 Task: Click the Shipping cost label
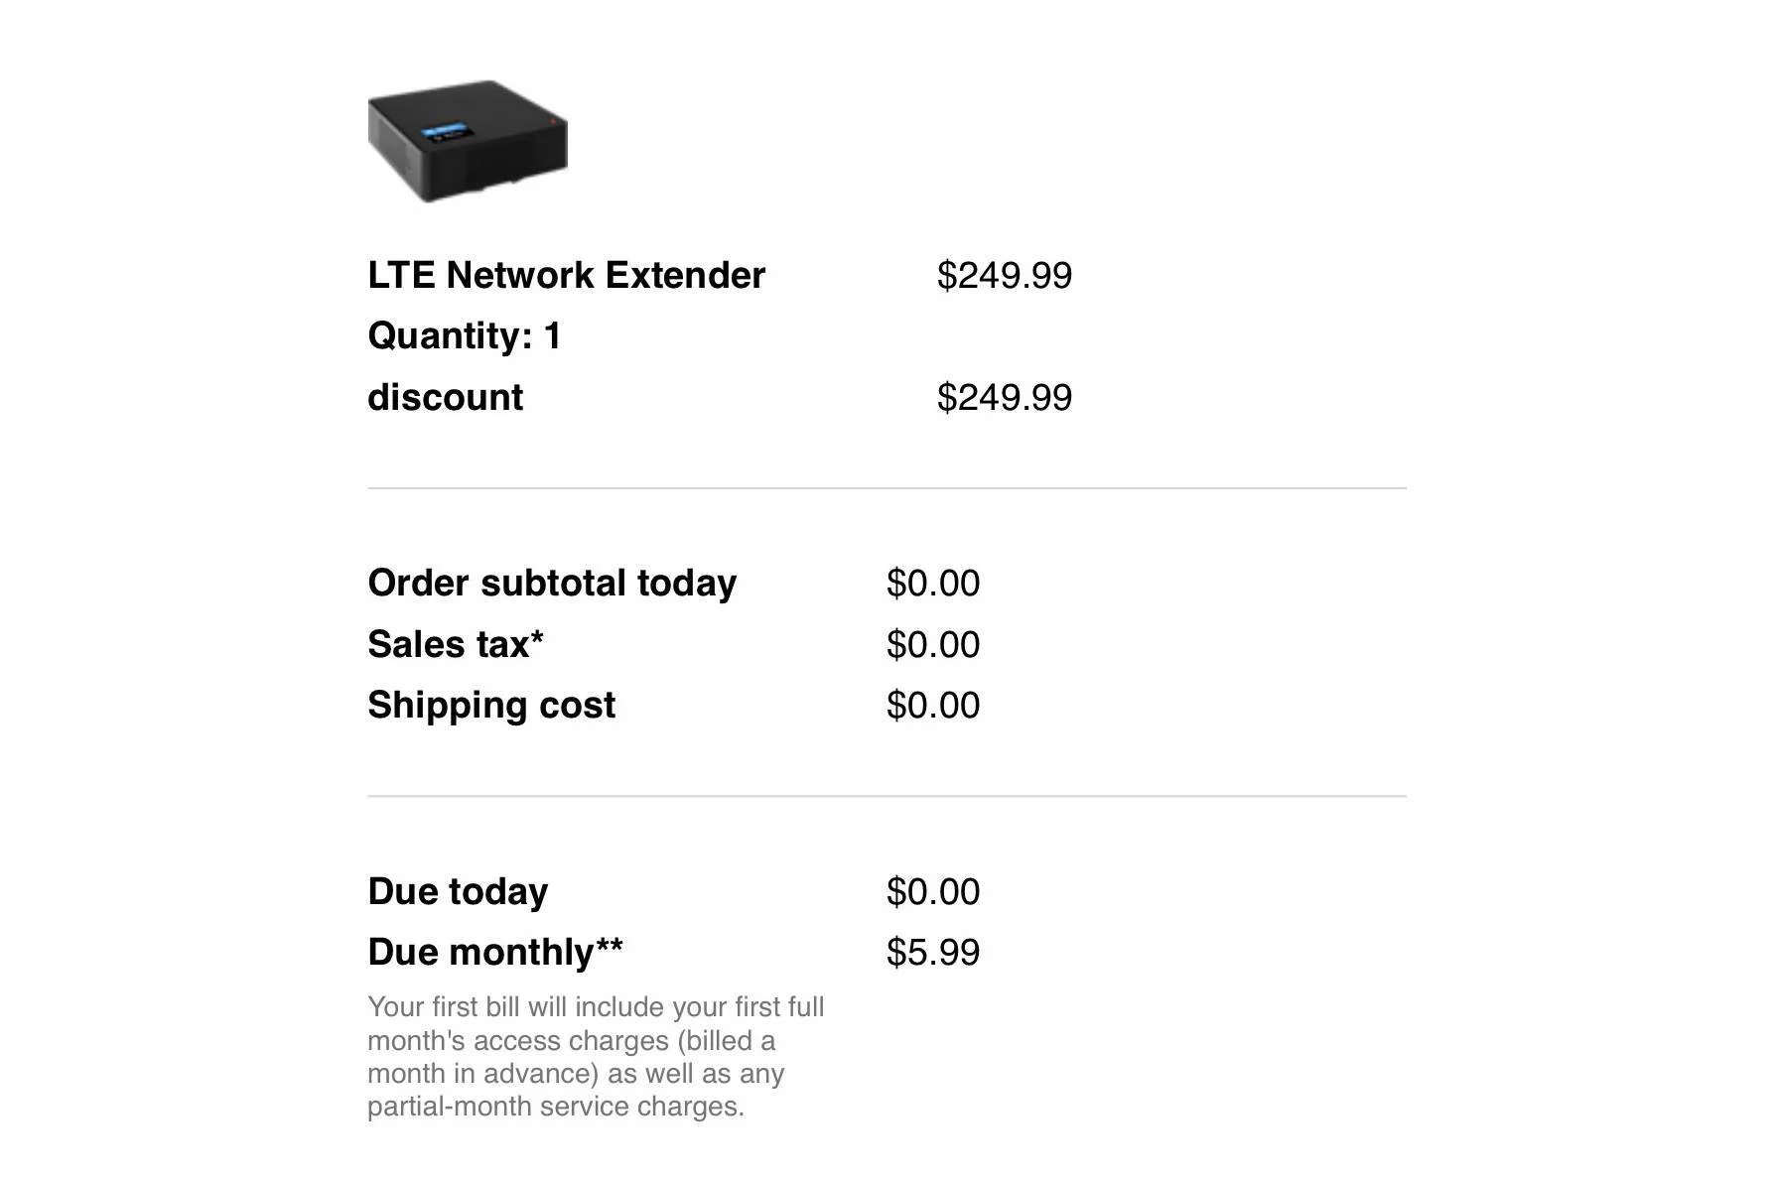coord(491,705)
